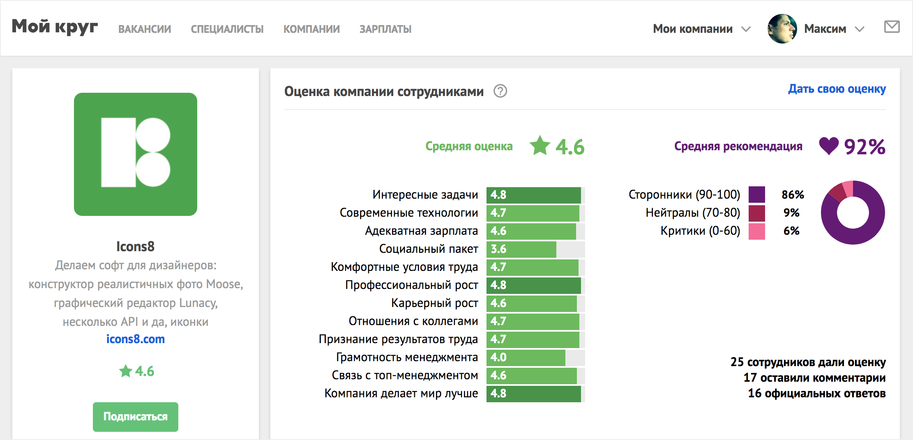Click the Оценка компании сотрудниками heading
913x440 pixels.
coord(384,91)
